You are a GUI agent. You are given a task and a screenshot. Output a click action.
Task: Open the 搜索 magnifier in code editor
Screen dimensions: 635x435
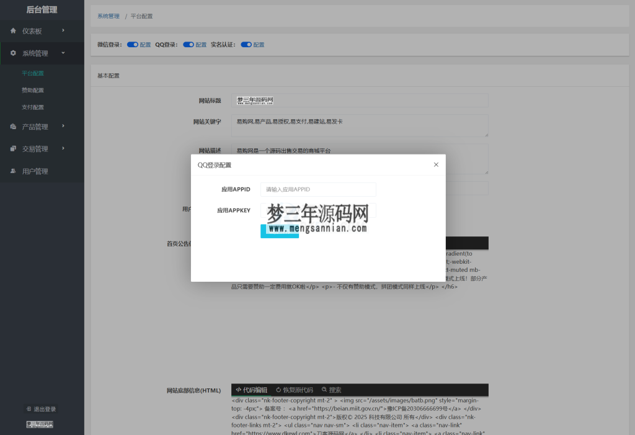(323, 390)
